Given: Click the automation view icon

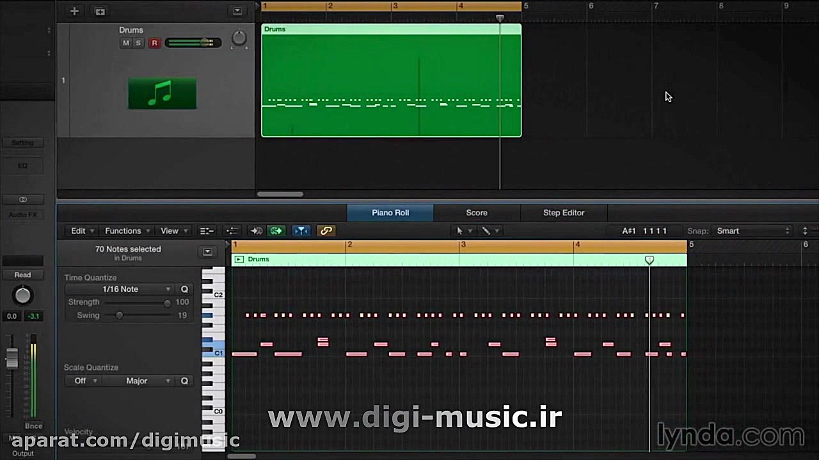Looking at the screenshot, I should click(x=232, y=231).
